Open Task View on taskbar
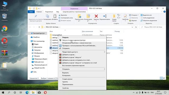Screen dimensions: 169x95 point(21,92)
